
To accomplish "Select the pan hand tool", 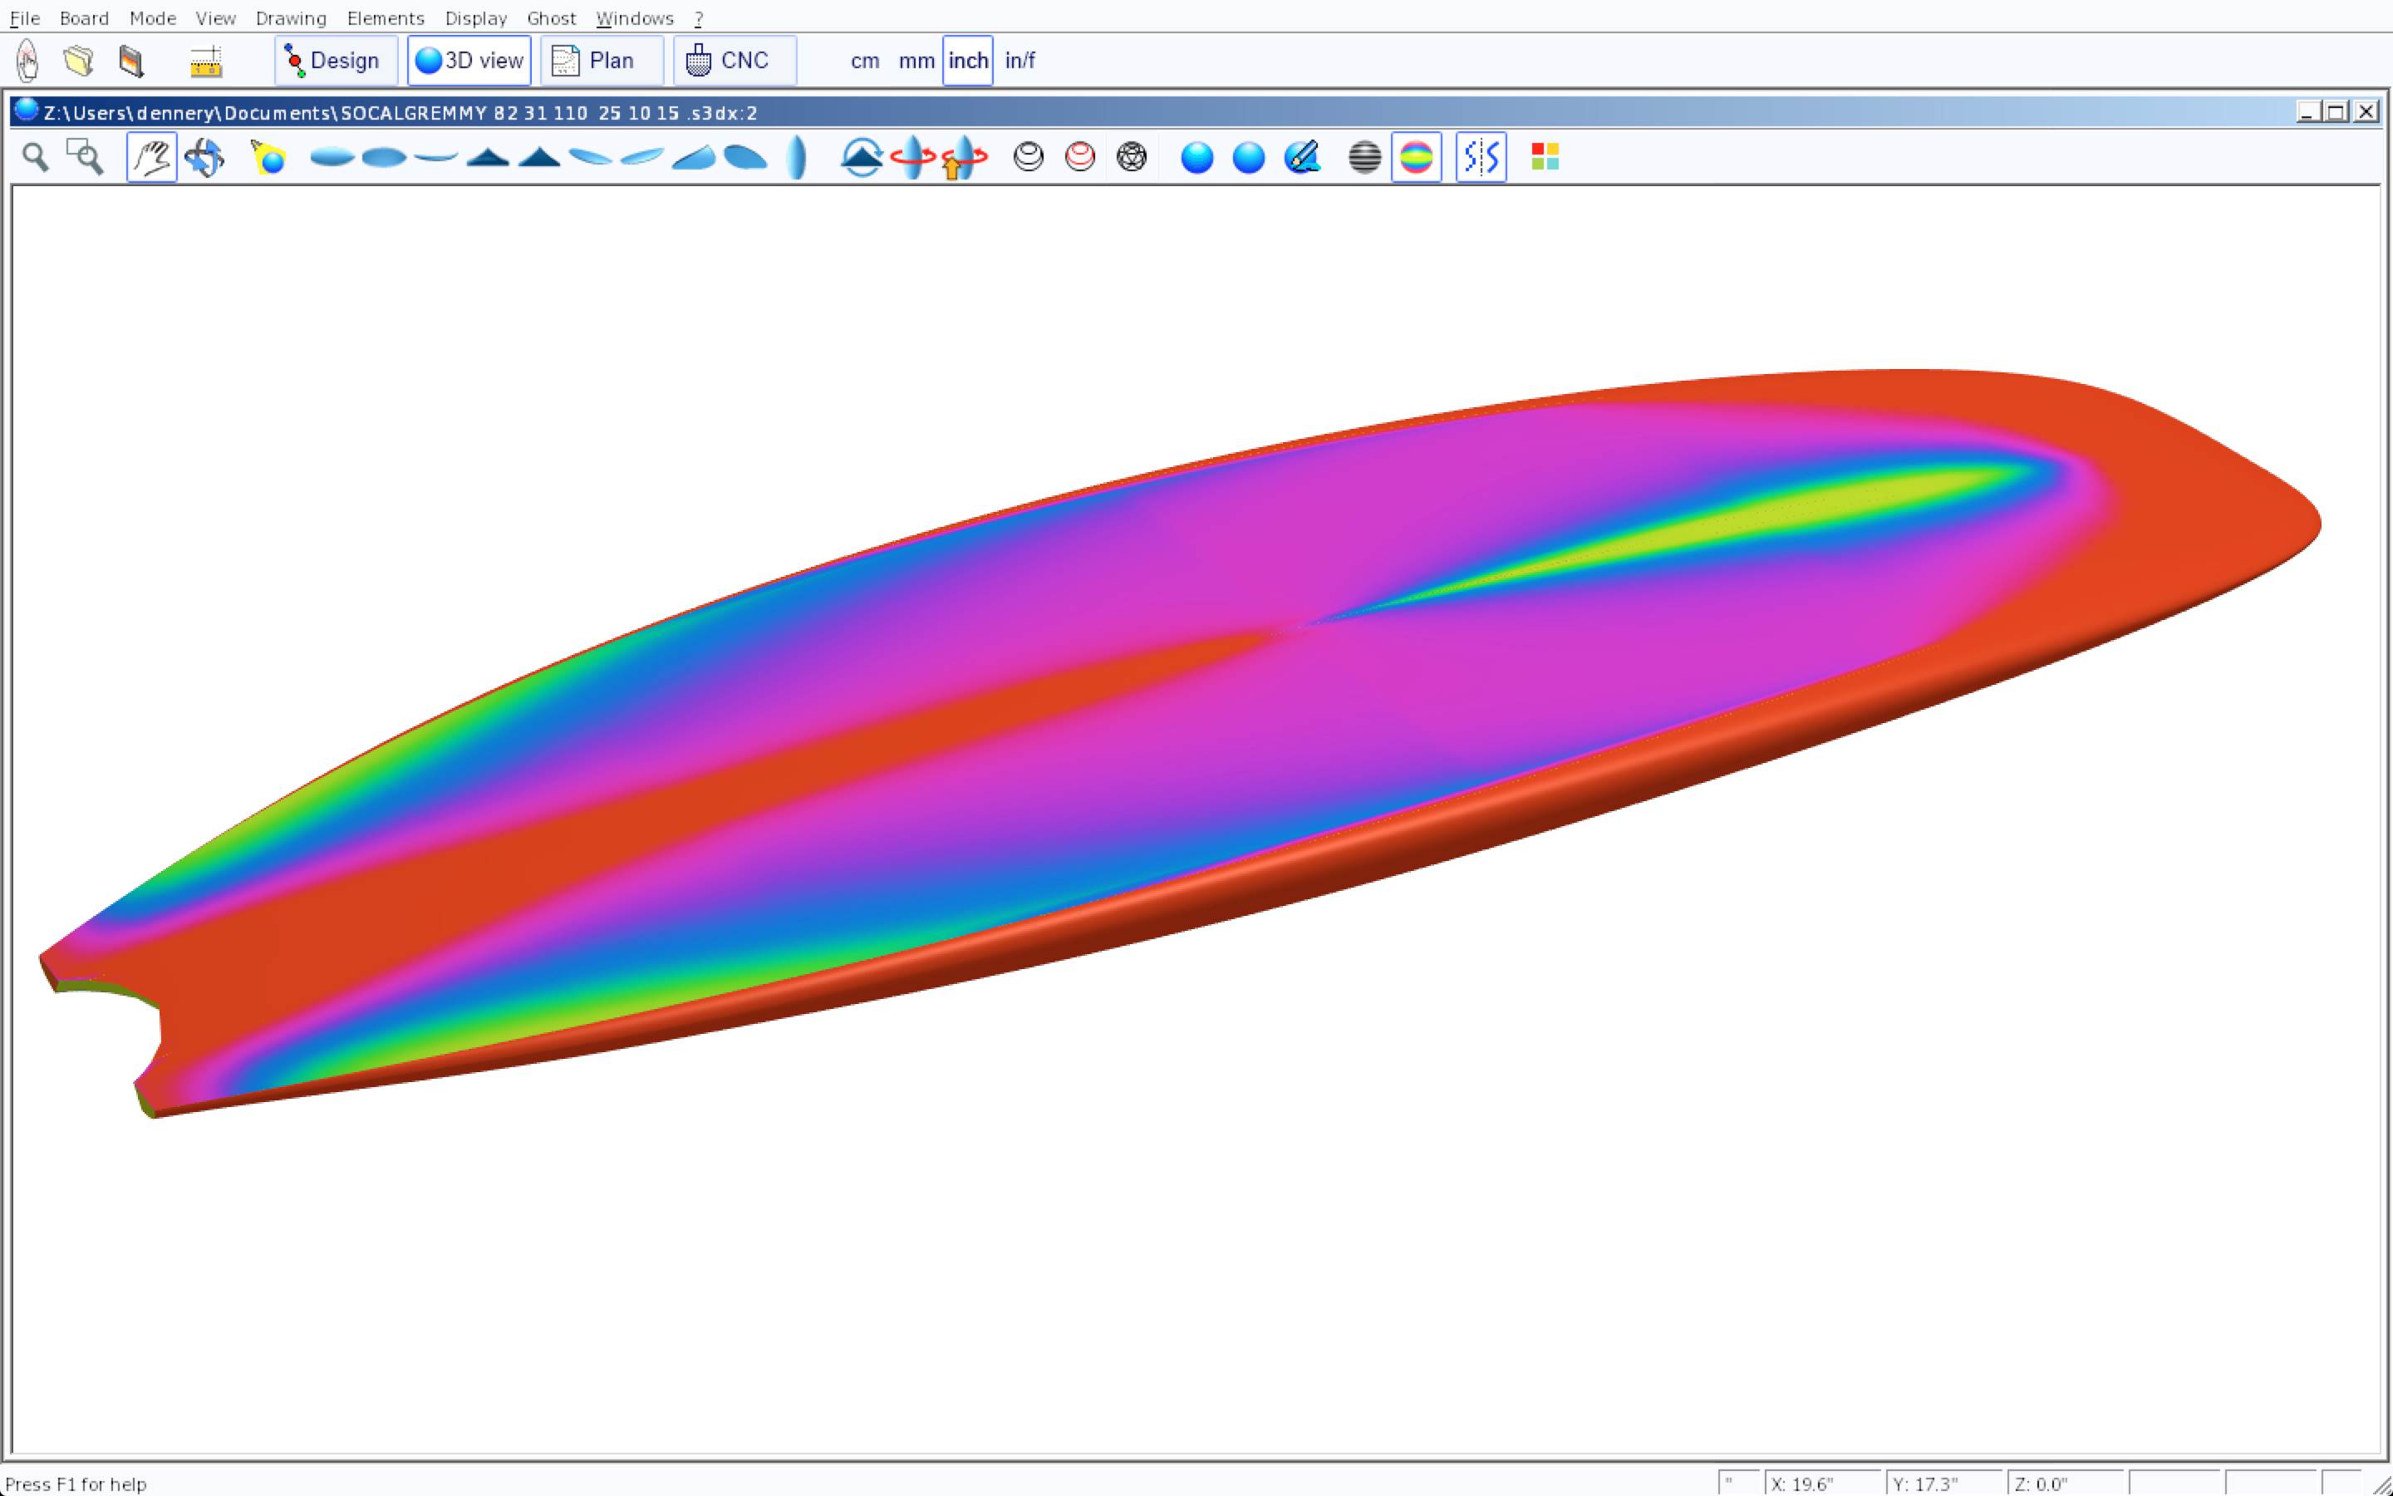I will pos(151,157).
